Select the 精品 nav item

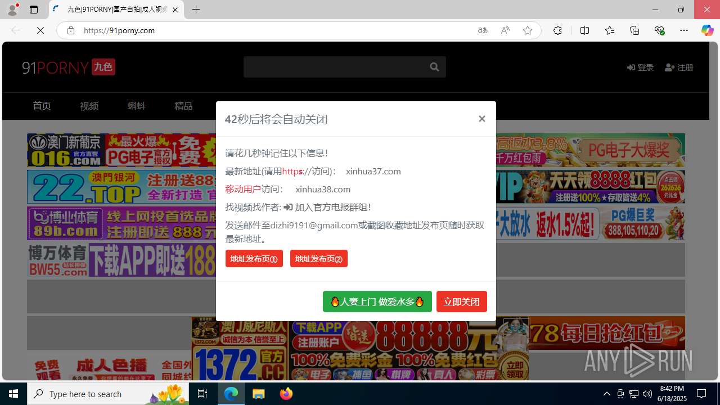pyautogui.click(x=183, y=106)
